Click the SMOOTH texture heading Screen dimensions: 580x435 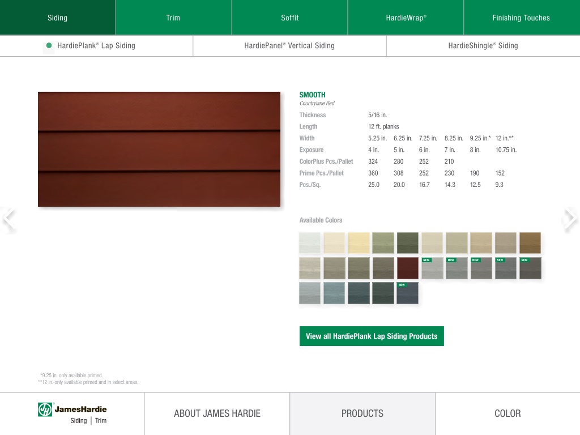(x=313, y=95)
